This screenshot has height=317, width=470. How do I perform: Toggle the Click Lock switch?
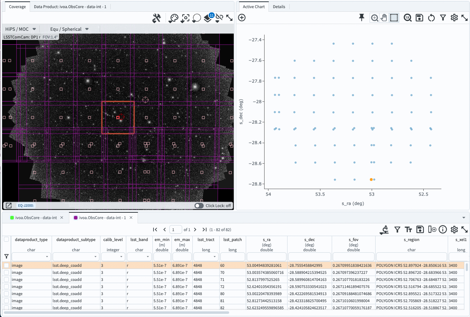click(199, 206)
